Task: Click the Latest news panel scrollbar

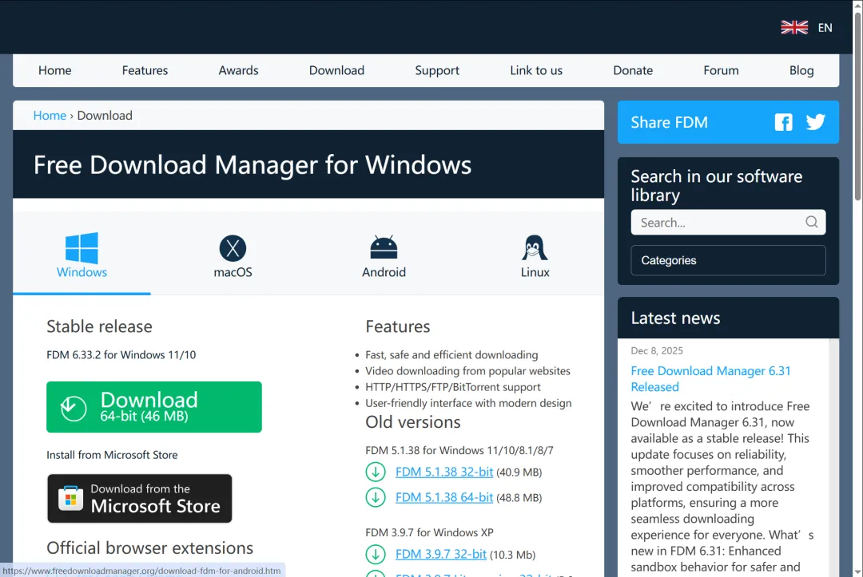Action: point(833,457)
